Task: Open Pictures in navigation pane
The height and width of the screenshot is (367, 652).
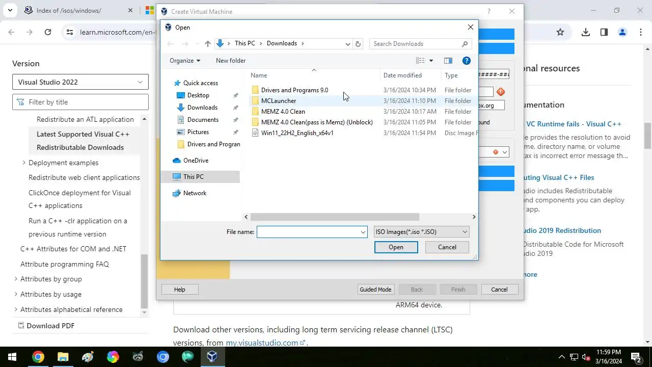Action: pyautogui.click(x=198, y=132)
